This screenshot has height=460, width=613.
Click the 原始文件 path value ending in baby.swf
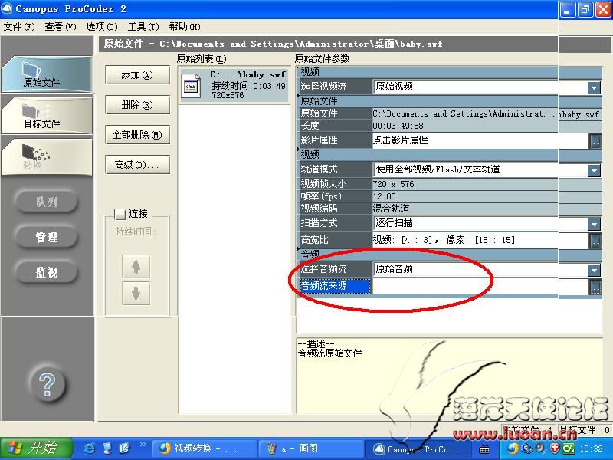(x=486, y=113)
